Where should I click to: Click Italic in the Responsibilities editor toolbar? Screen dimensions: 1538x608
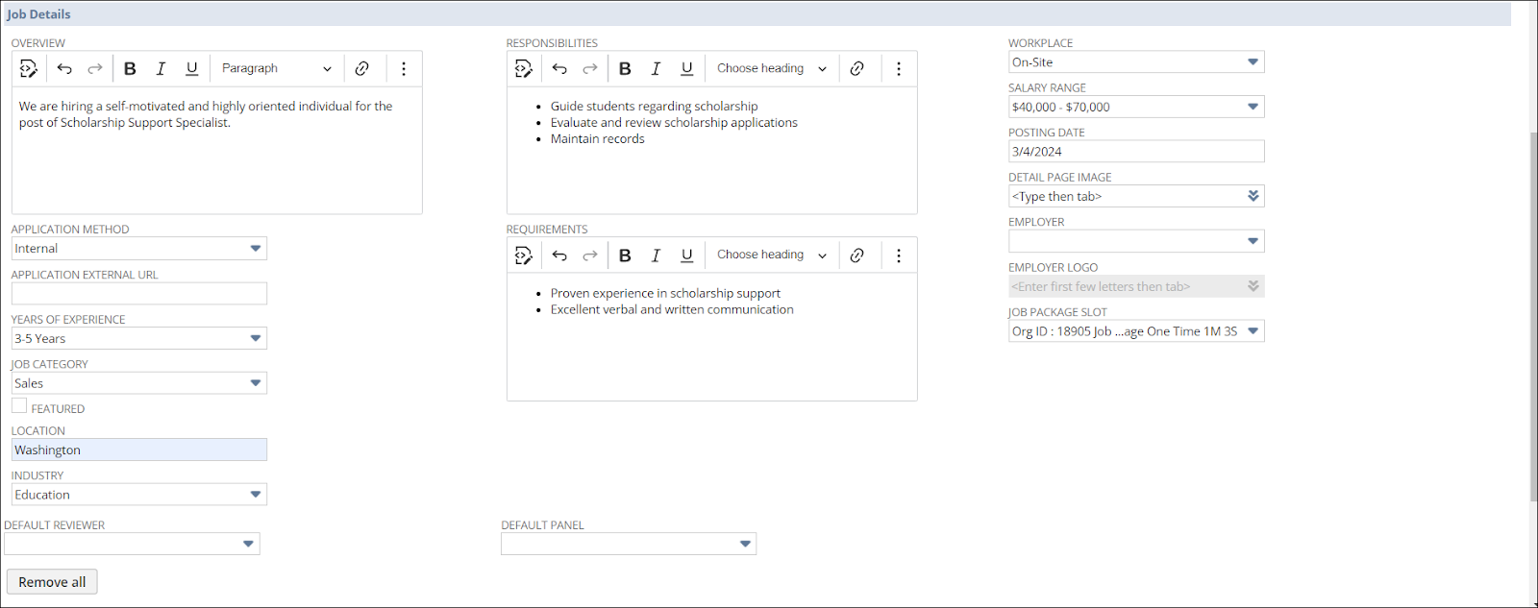click(x=656, y=68)
